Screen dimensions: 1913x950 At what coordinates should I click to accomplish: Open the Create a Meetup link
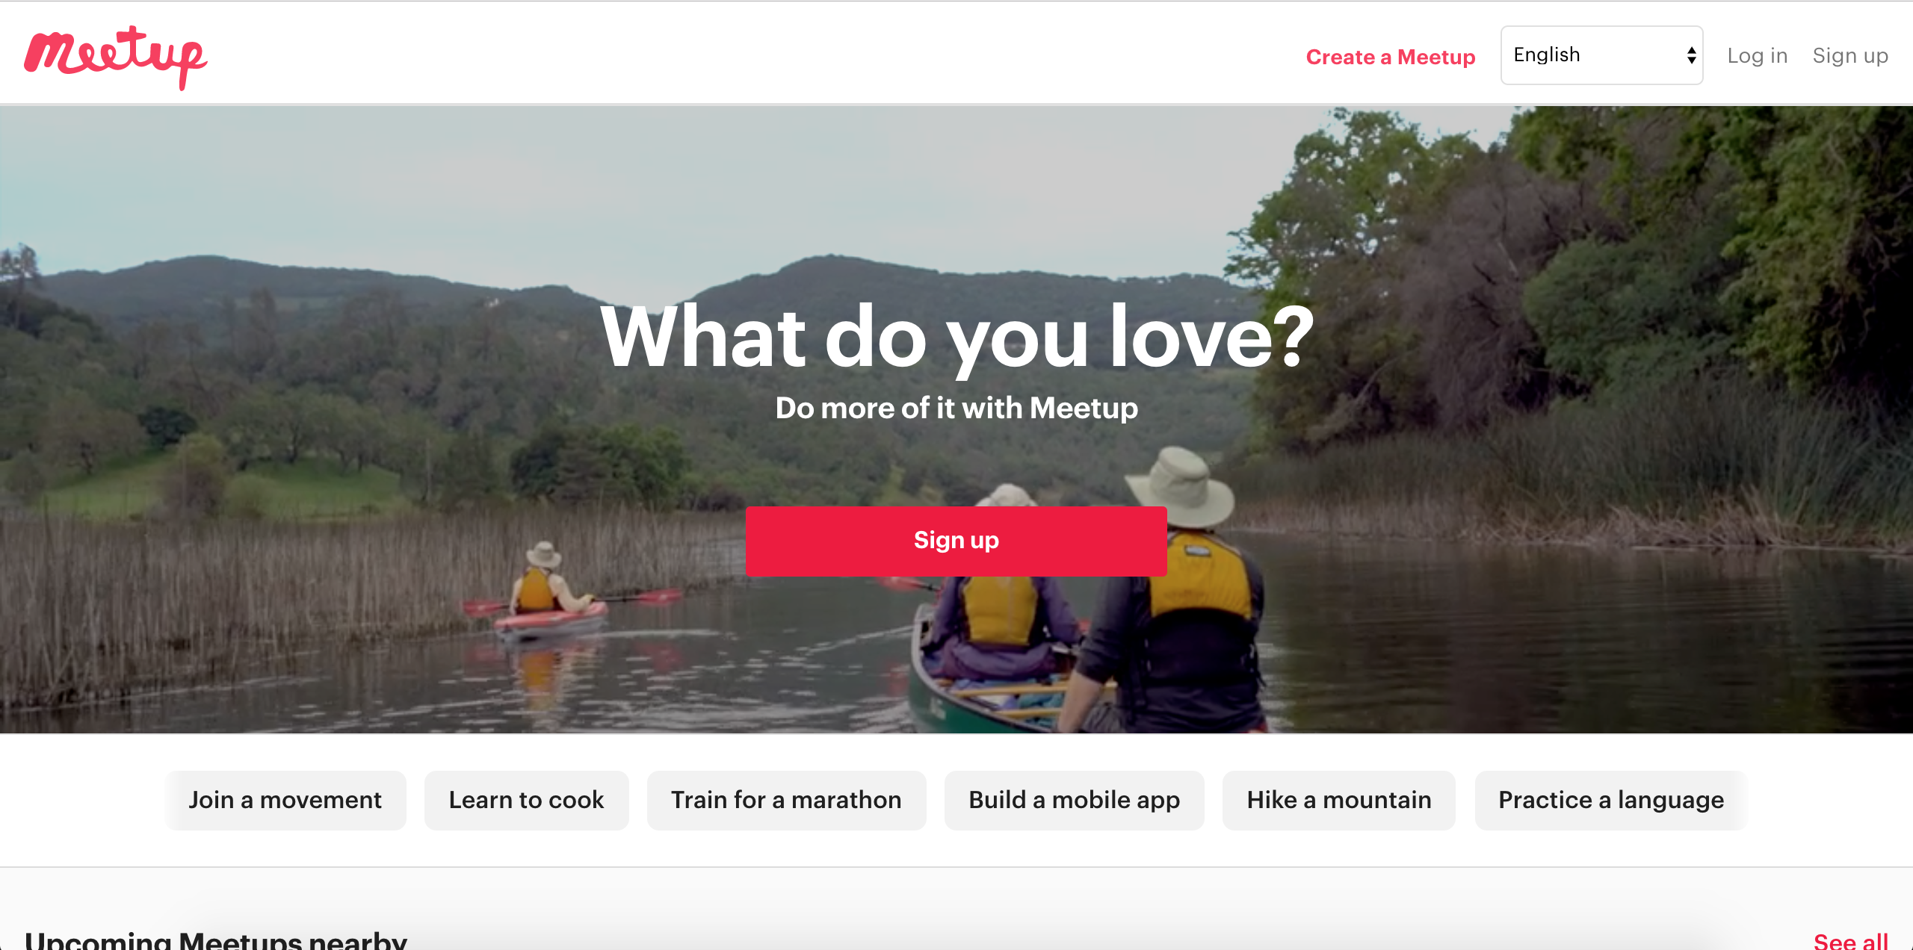coord(1391,57)
